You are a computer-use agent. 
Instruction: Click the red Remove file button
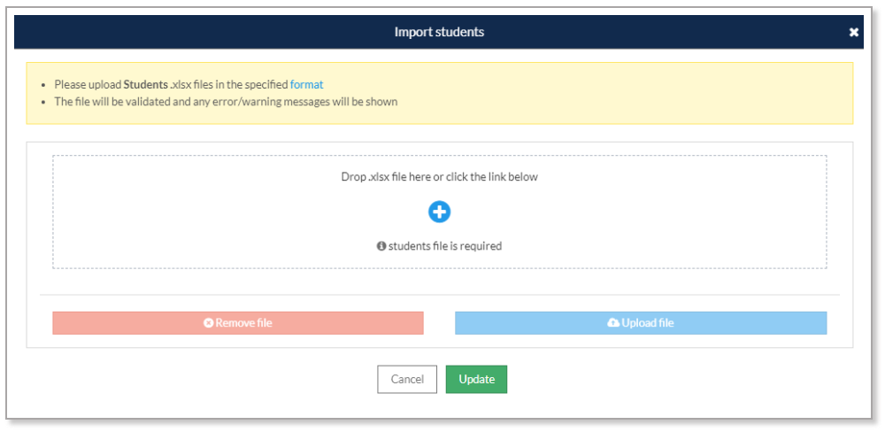click(237, 323)
